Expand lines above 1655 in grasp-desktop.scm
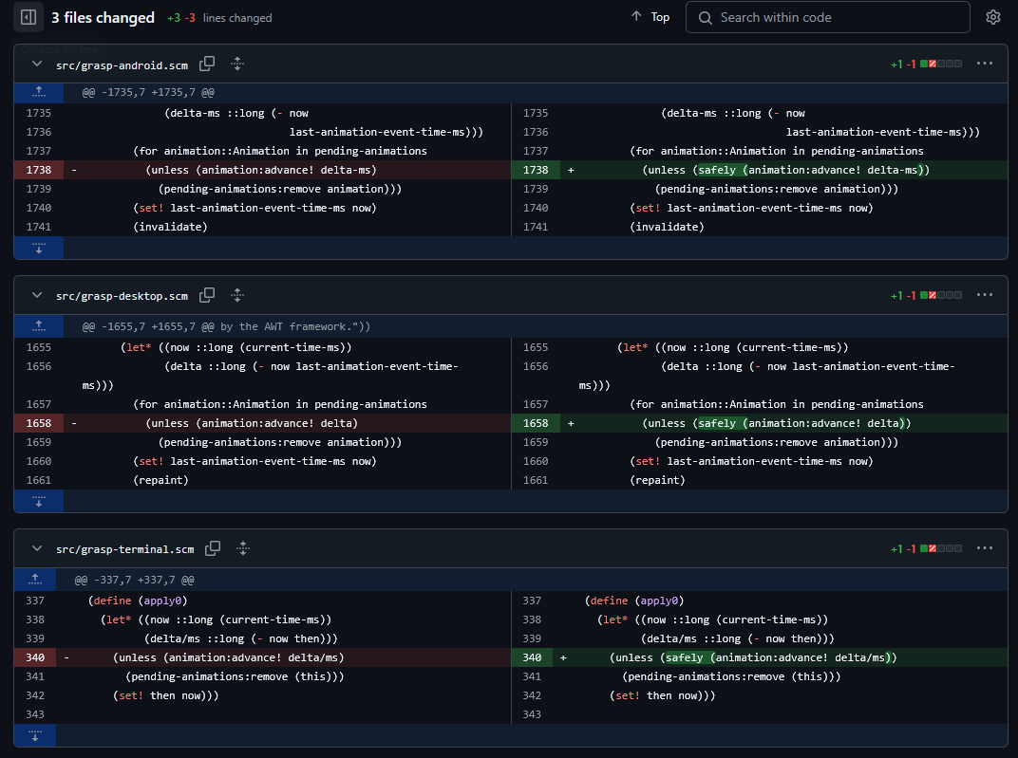The image size is (1018, 758). [39, 326]
